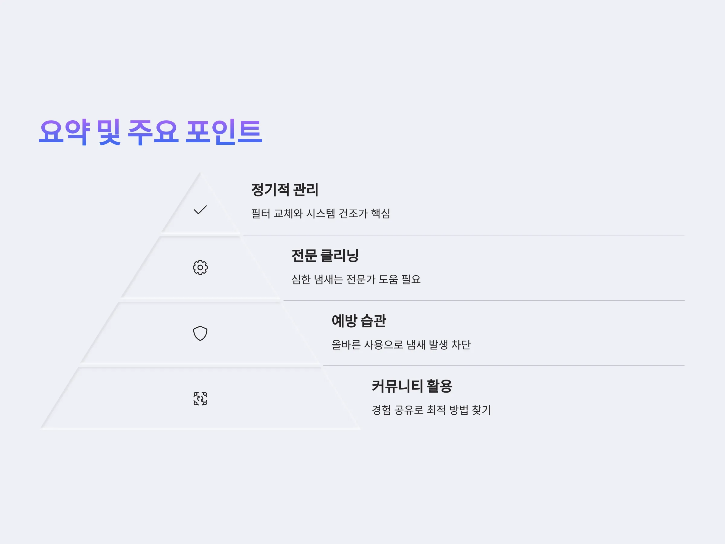Click the shield icon in third tier

tap(200, 333)
